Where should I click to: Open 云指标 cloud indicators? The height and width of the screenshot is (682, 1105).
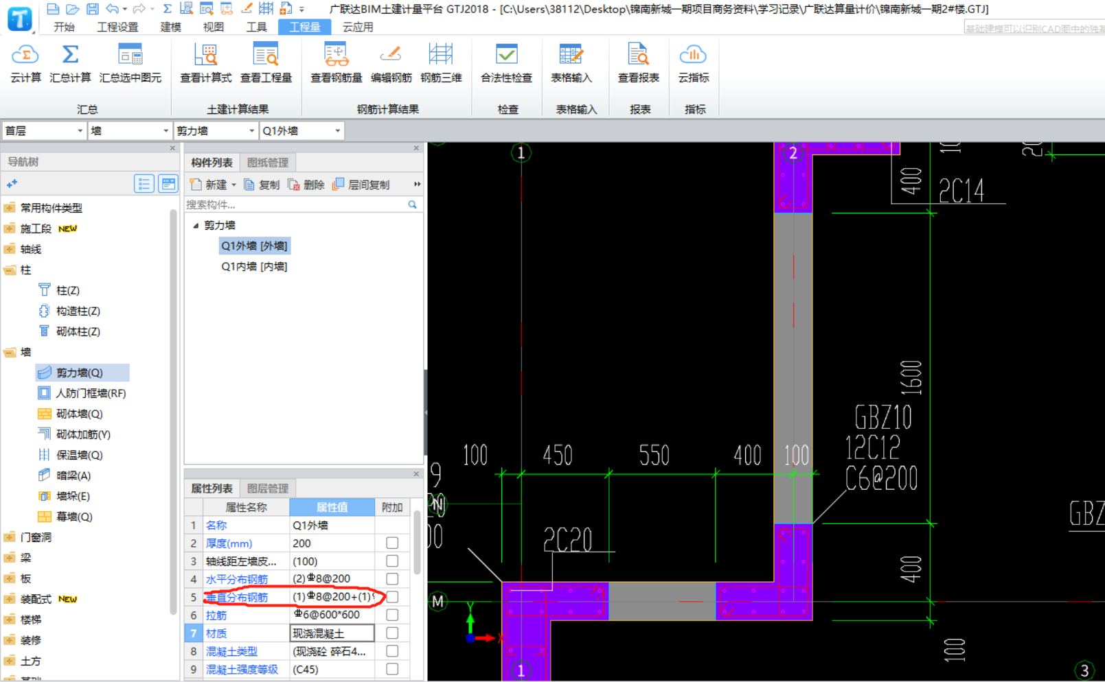tap(694, 63)
